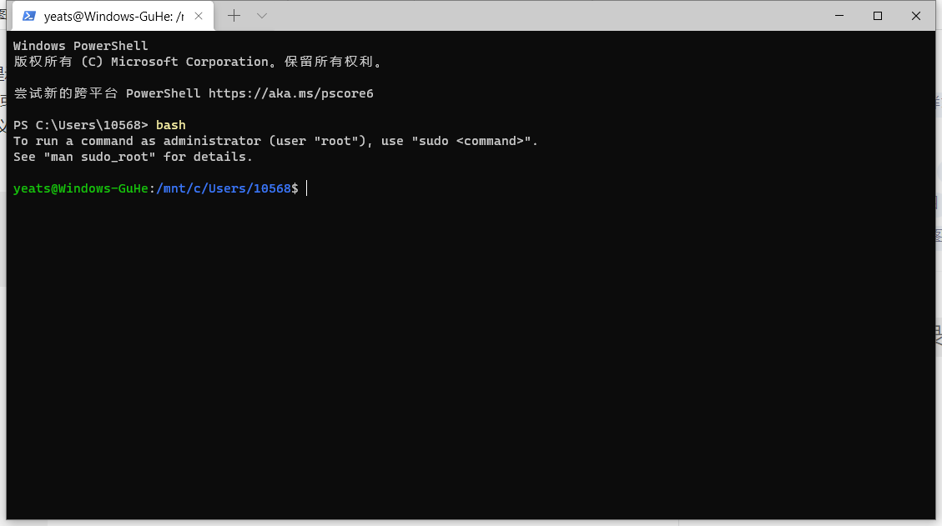Image resolution: width=942 pixels, height=526 pixels.
Task: Click the 'See "man sudo_root" for details.' line
Action: click(x=133, y=157)
